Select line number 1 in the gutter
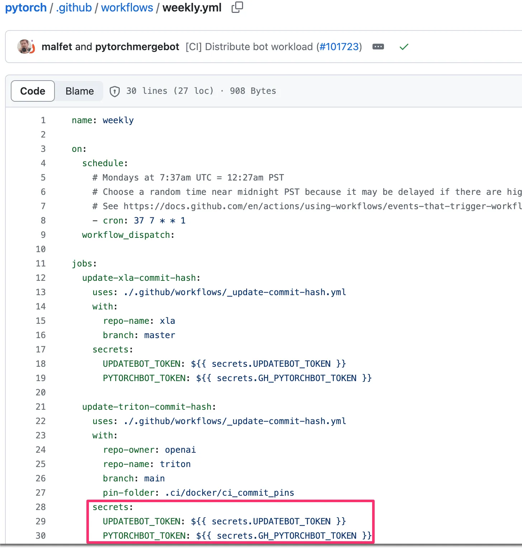Image resolution: width=522 pixels, height=548 pixels. point(43,120)
